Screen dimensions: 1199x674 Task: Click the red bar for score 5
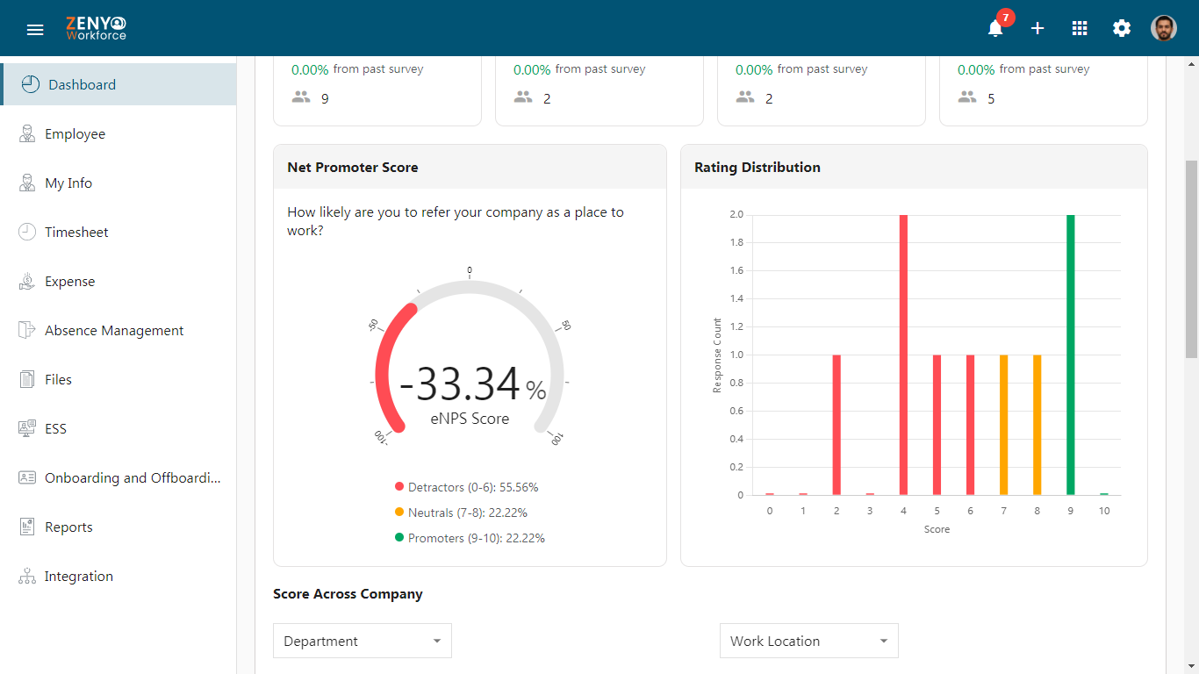[937, 425]
